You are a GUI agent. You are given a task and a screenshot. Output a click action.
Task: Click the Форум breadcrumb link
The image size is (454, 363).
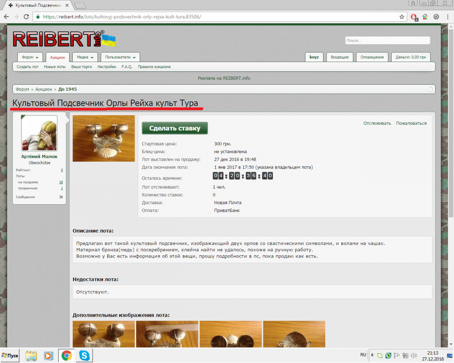[22, 89]
